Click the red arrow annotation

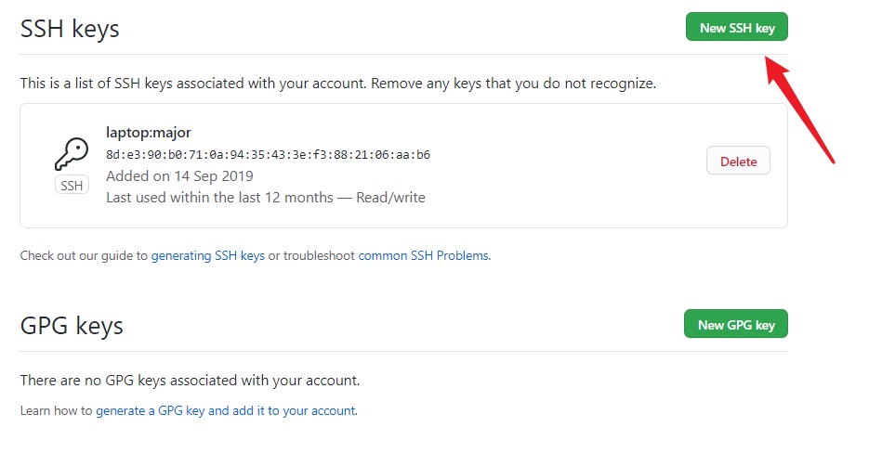(799, 109)
